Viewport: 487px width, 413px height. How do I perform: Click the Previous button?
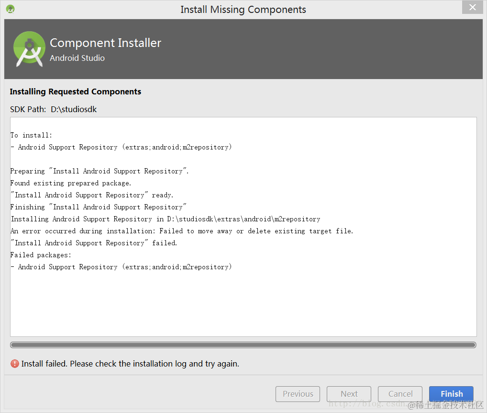[298, 394]
